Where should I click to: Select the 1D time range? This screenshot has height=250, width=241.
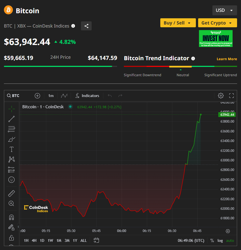tap(42, 241)
